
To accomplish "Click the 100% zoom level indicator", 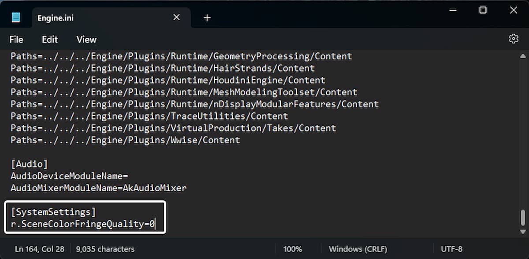I will 293,249.
